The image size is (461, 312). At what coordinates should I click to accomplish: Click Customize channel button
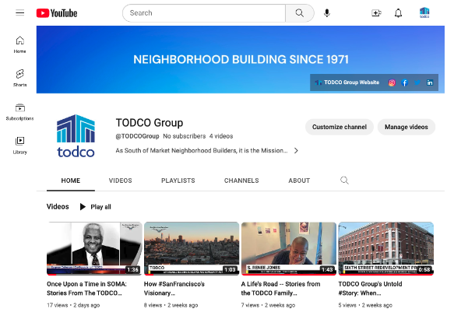click(340, 127)
